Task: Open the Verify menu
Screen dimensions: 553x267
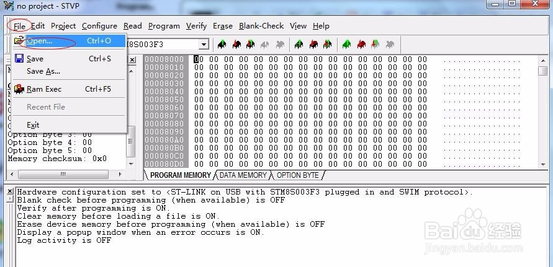Action: [x=197, y=26]
